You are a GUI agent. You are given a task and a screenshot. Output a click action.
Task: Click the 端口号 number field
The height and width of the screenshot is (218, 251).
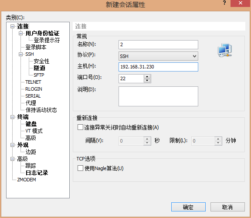pos(131,78)
